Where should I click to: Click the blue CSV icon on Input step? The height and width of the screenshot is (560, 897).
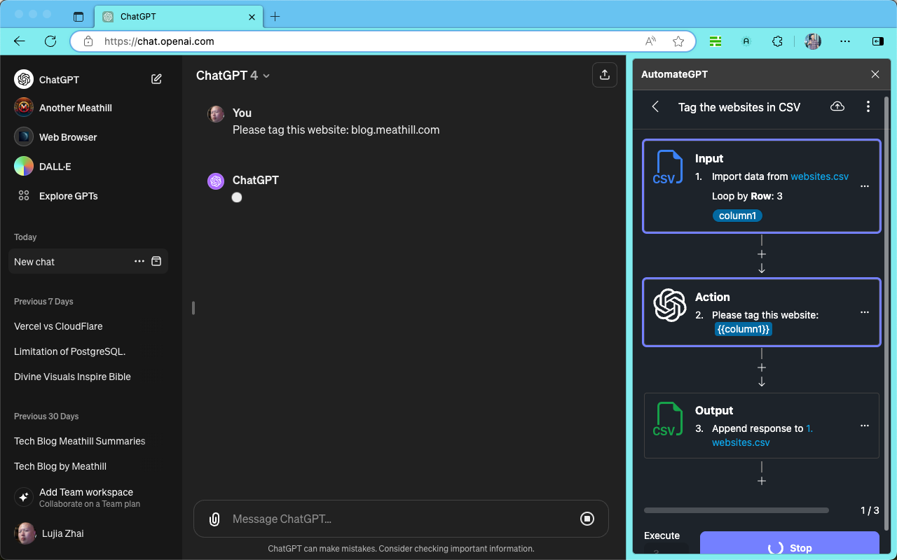coord(667,168)
